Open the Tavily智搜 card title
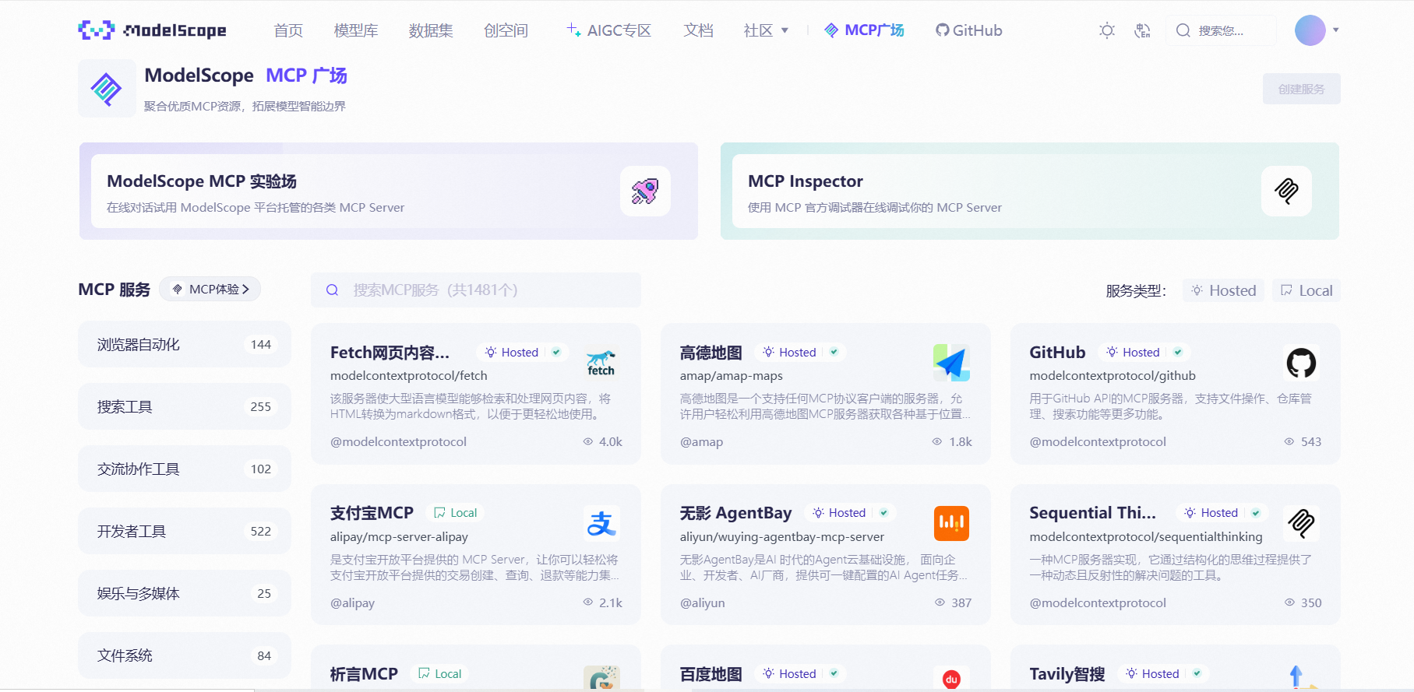The image size is (1414, 692). [x=1067, y=674]
